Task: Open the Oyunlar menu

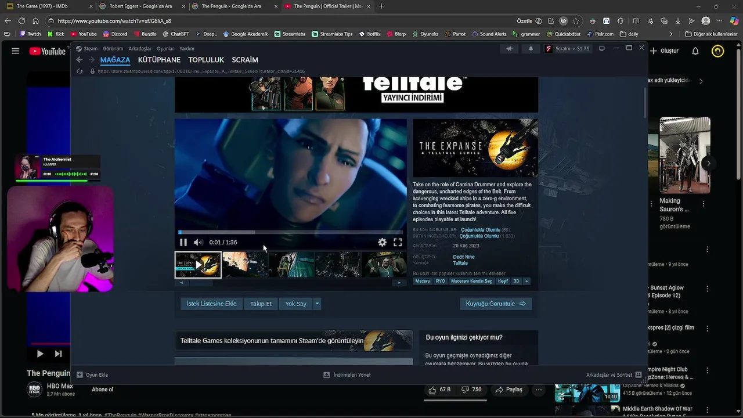Action: (x=165, y=49)
